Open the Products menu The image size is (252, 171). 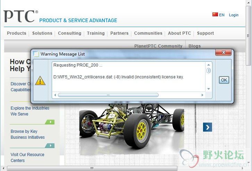click(x=17, y=33)
